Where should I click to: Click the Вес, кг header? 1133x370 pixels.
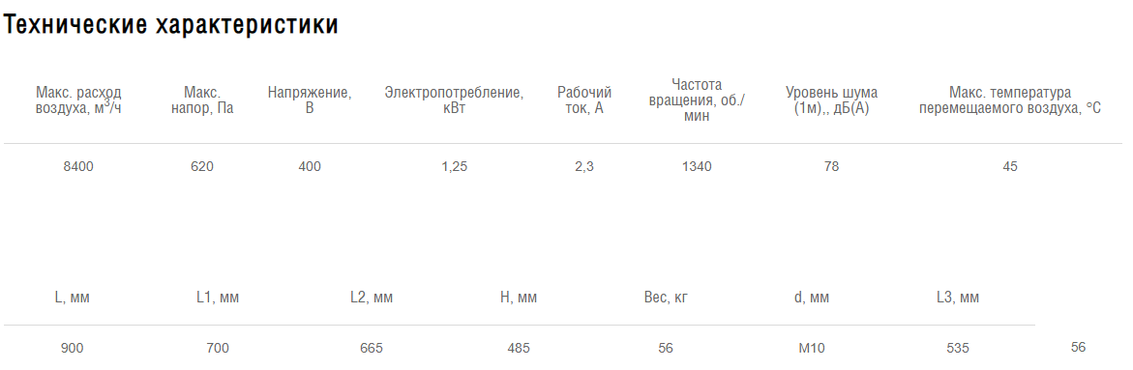(666, 298)
